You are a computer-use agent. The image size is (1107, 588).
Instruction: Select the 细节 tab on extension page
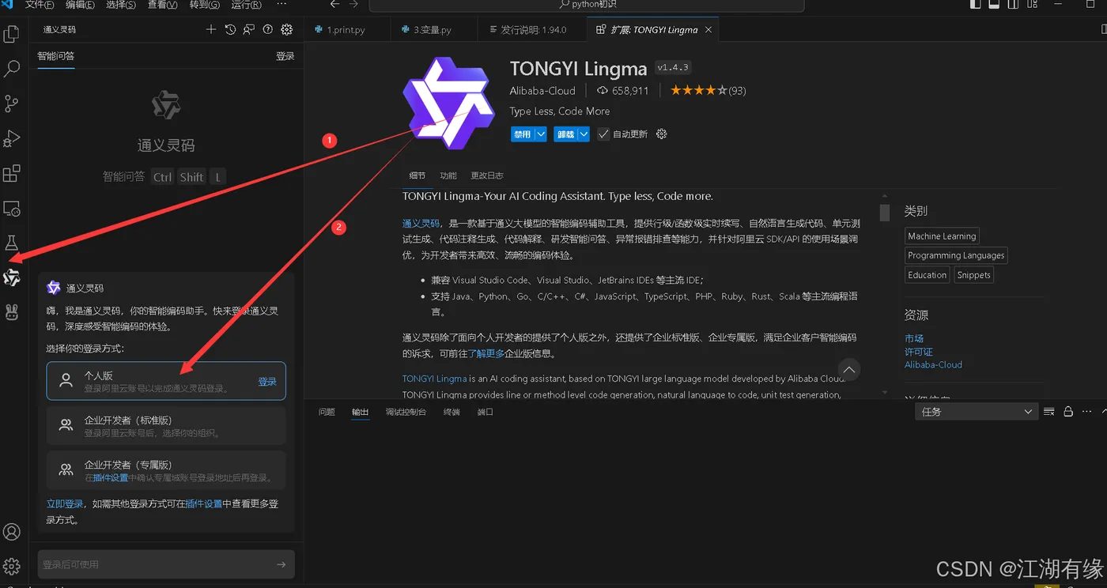point(417,175)
